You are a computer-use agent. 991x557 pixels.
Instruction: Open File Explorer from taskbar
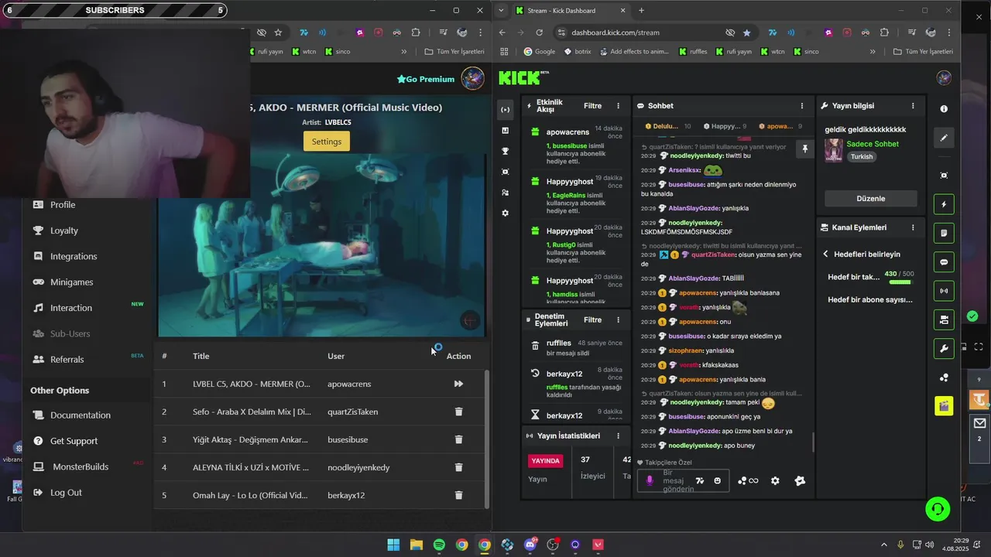tap(416, 545)
